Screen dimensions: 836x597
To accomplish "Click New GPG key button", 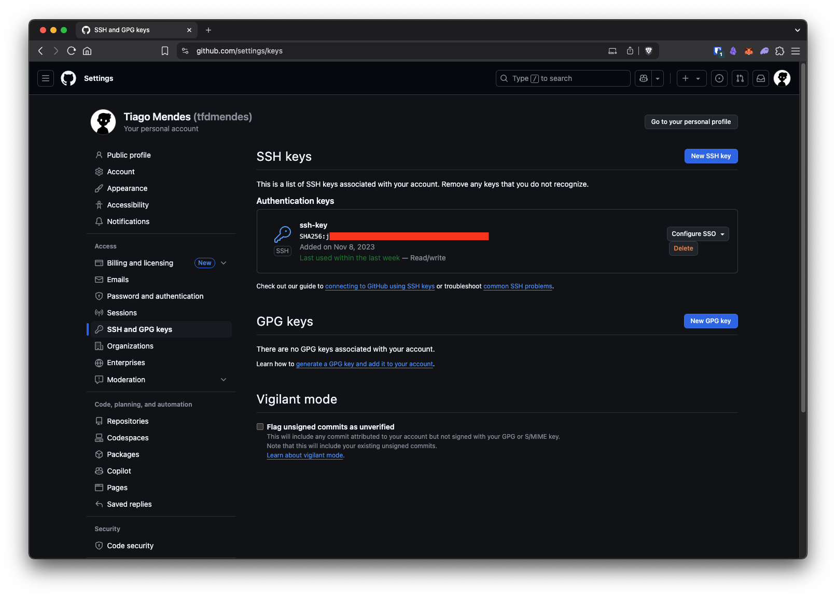I will pos(710,321).
